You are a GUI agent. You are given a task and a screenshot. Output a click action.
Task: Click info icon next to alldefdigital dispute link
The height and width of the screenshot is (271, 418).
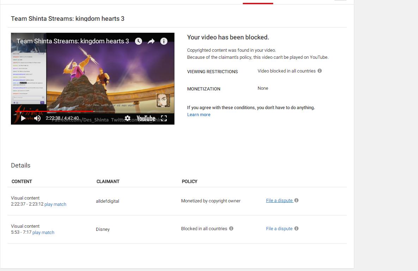coord(296,200)
